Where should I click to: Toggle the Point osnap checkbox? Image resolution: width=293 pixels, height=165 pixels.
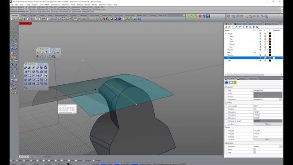click(x=24, y=160)
